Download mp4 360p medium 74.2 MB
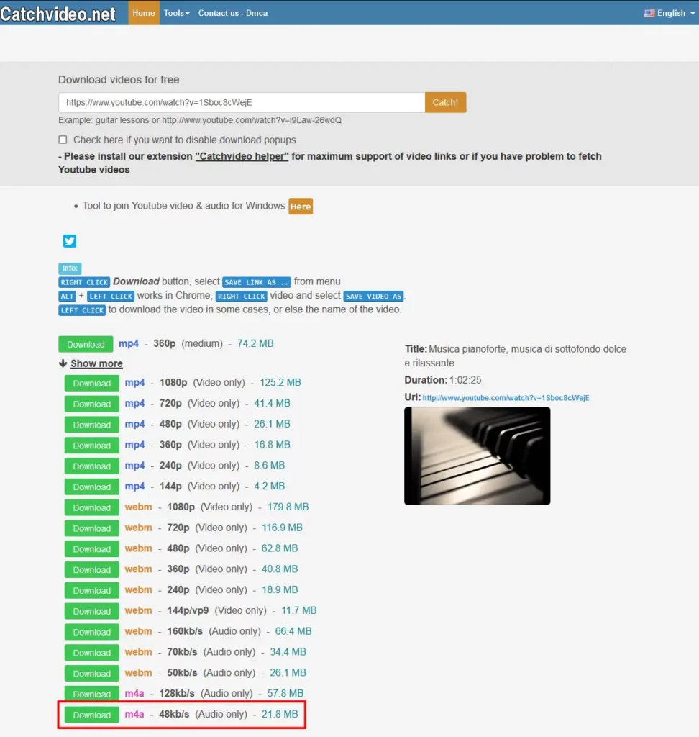699x737 pixels. pyautogui.click(x=86, y=344)
